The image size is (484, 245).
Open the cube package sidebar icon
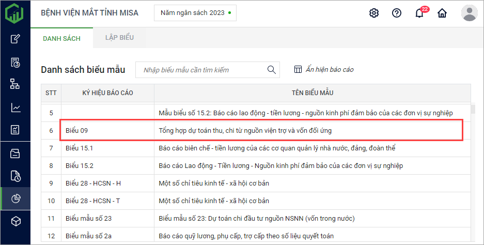(x=15, y=221)
